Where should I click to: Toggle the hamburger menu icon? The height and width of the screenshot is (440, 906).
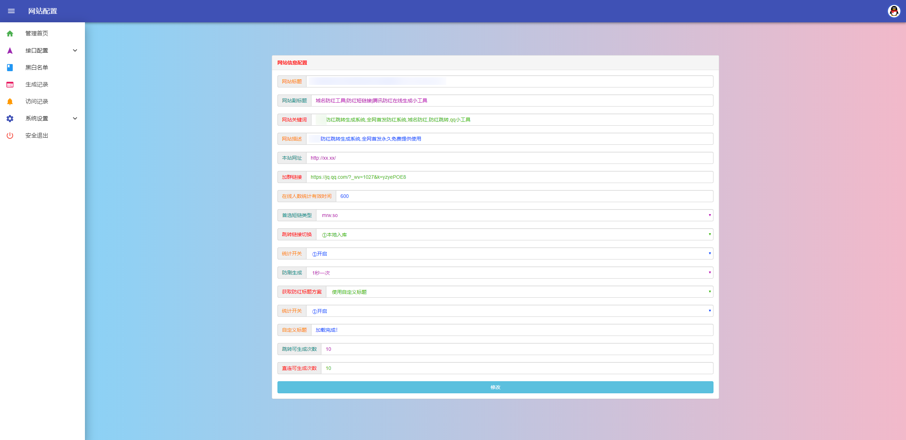pos(11,11)
